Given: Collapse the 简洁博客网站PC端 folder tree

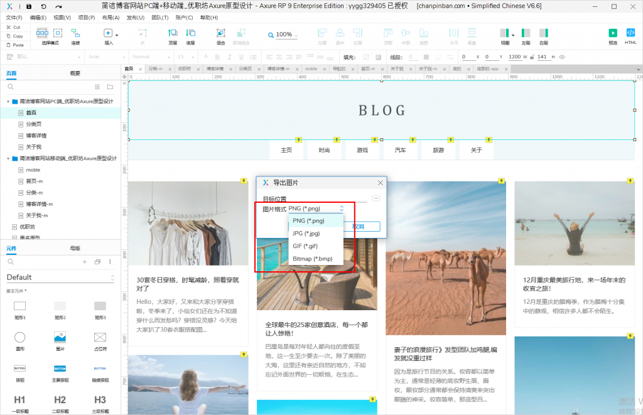Looking at the screenshot, I should coord(9,101).
